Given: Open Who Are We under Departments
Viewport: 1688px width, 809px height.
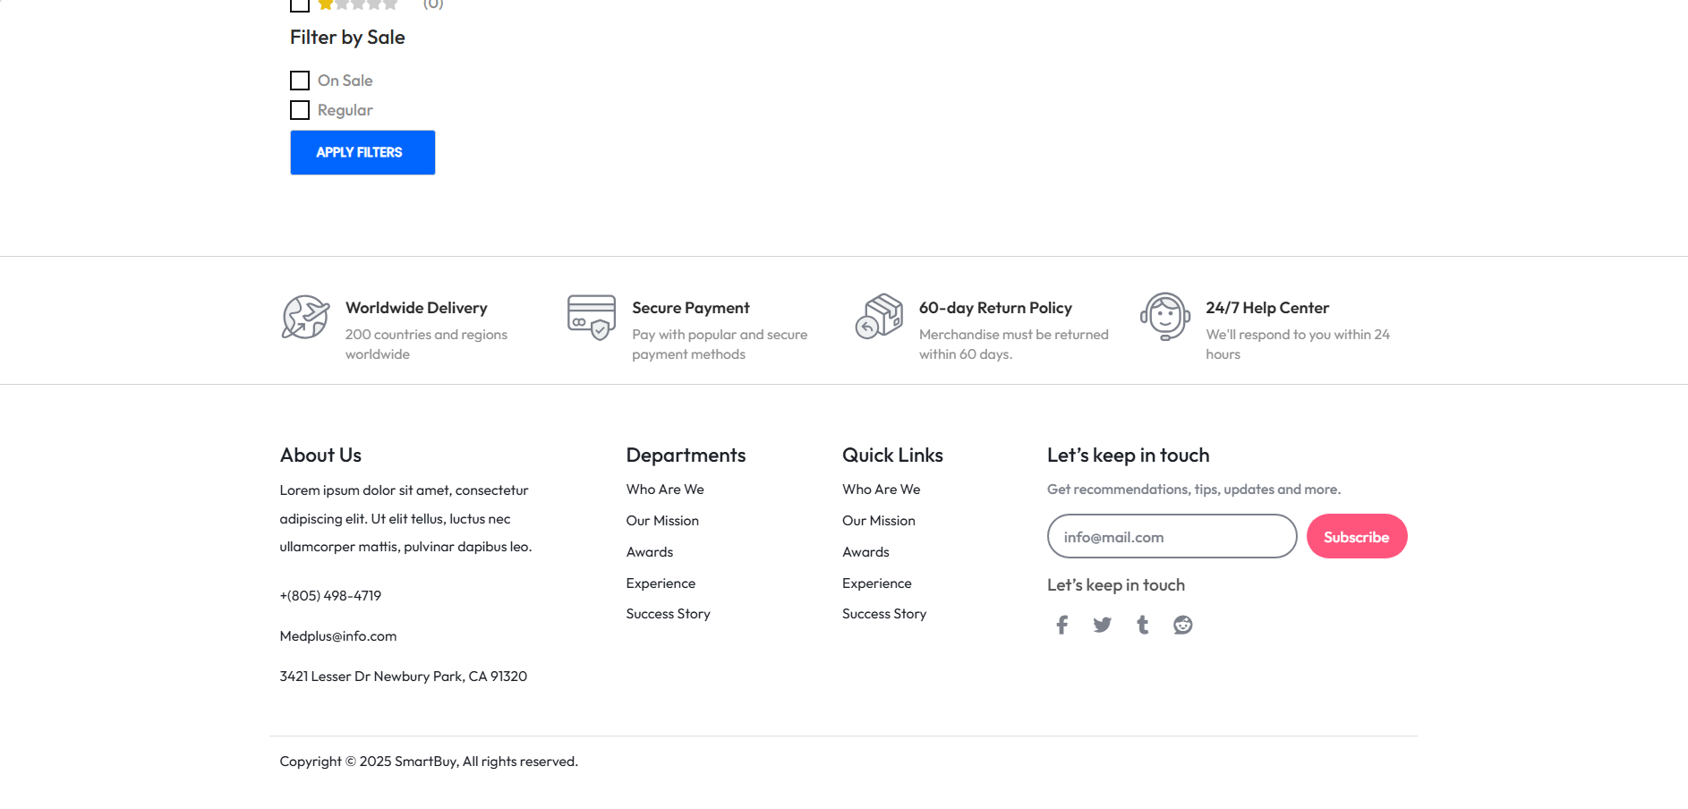Looking at the screenshot, I should click(x=665, y=490).
